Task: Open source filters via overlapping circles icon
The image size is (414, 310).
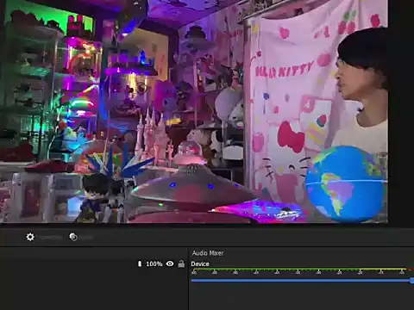Action: pyautogui.click(x=73, y=237)
